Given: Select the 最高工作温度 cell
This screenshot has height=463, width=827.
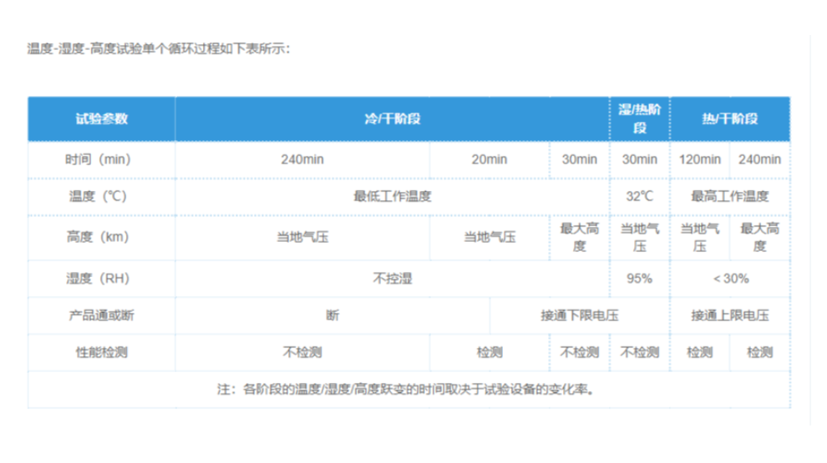Looking at the screenshot, I should coord(729,197).
